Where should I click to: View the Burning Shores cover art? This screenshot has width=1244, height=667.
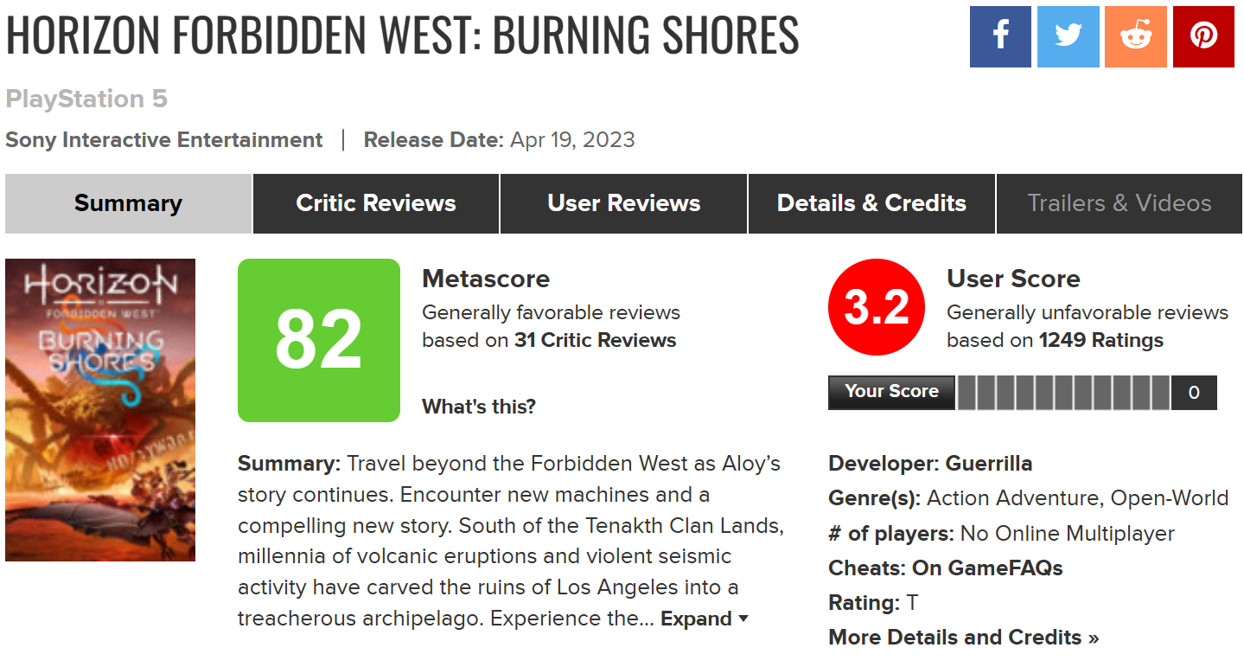tap(100, 410)
